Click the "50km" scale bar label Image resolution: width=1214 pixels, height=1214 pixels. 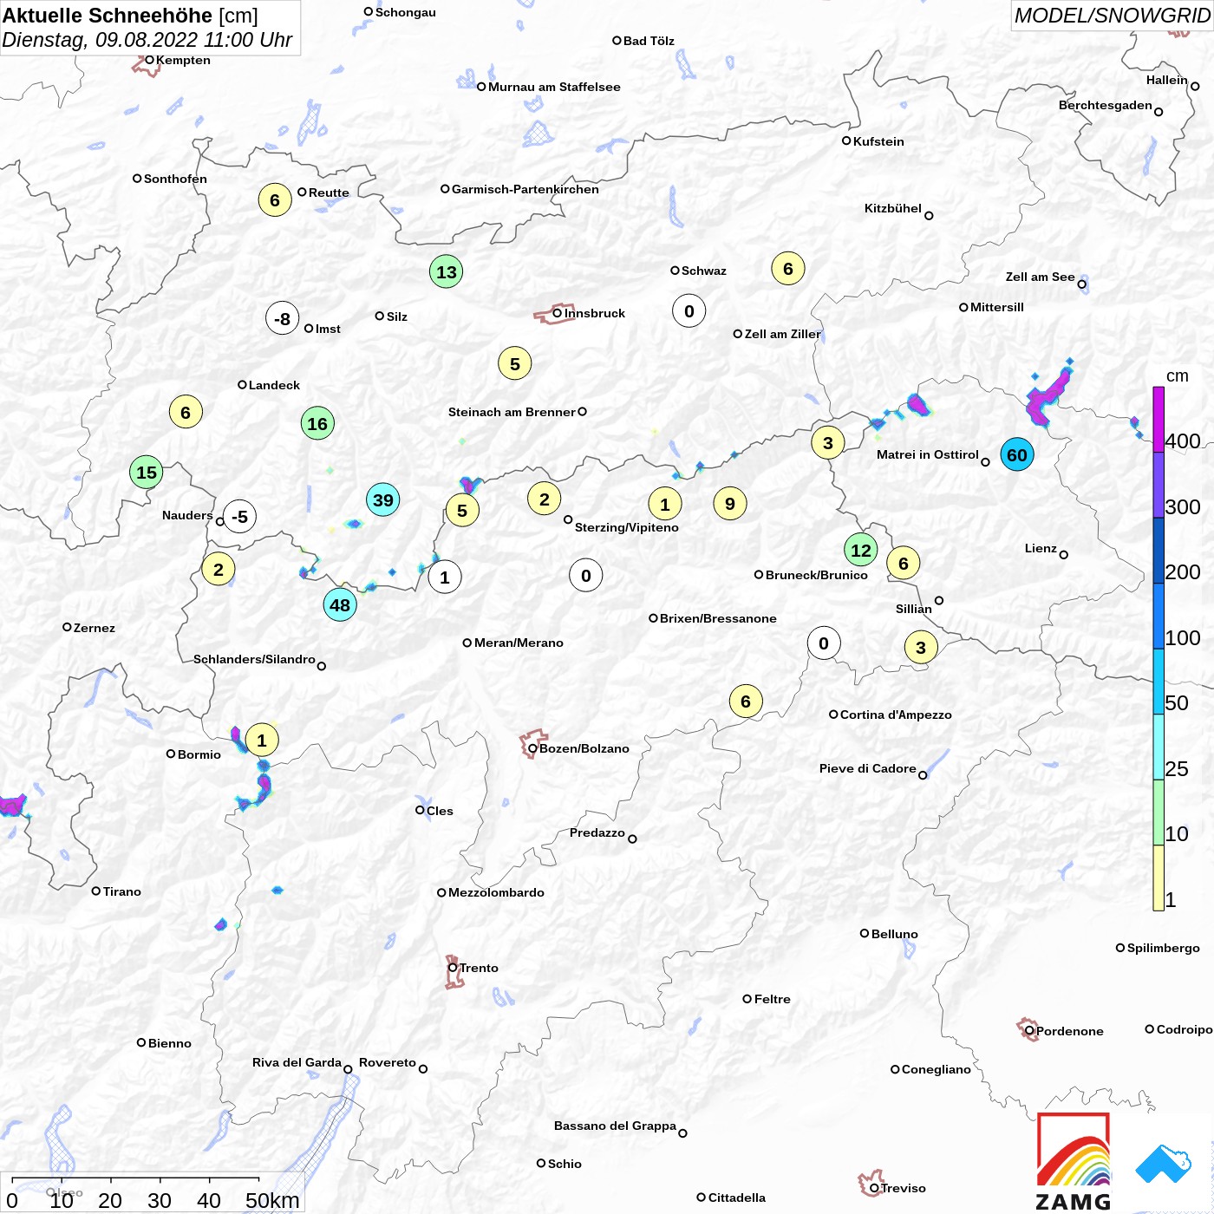tap(272, 1200)
